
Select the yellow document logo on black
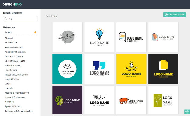click(163, 69)
